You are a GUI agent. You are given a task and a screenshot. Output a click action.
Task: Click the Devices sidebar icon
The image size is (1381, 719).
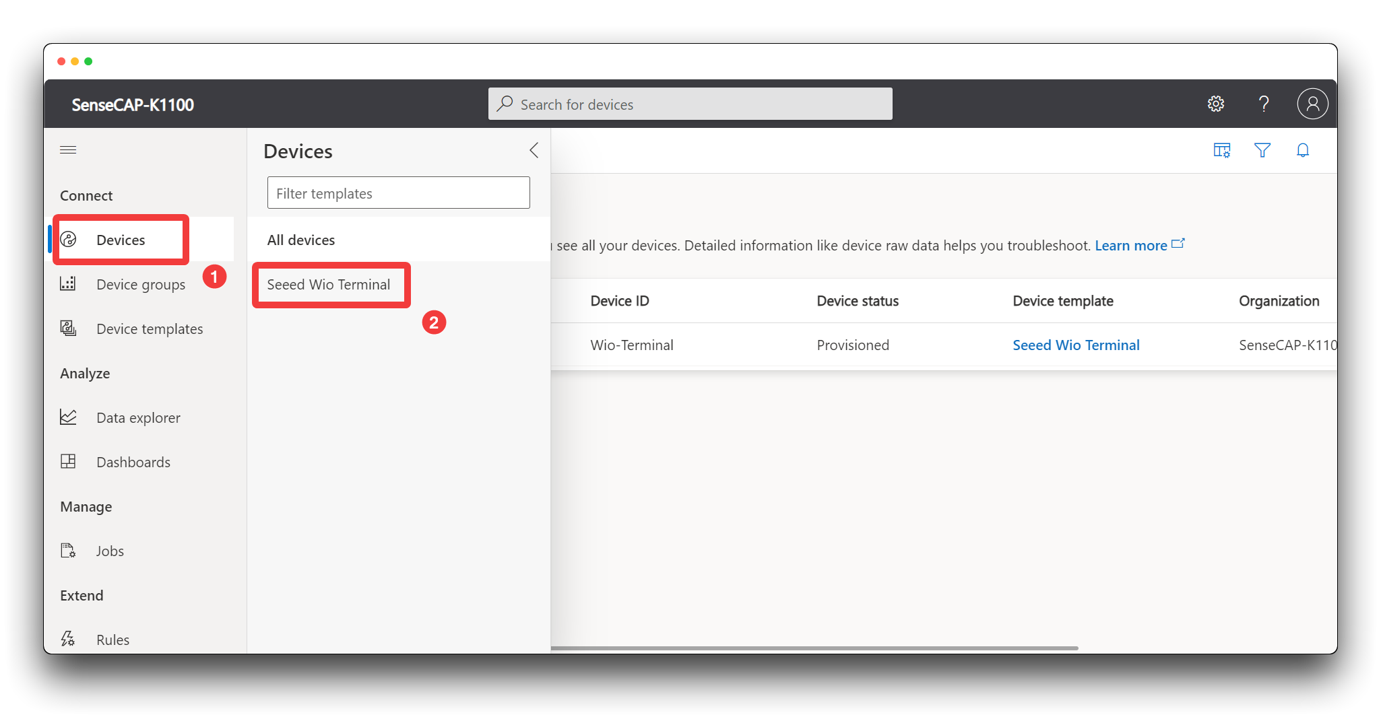coord(69,240)
